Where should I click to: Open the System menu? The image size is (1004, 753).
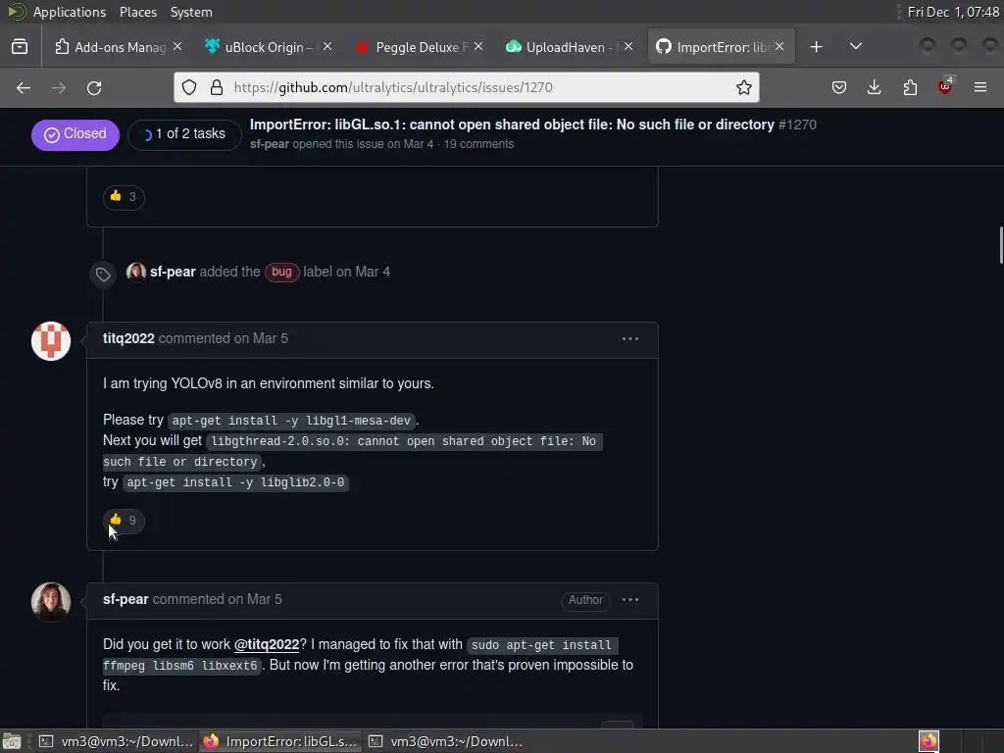coord(191,12)
